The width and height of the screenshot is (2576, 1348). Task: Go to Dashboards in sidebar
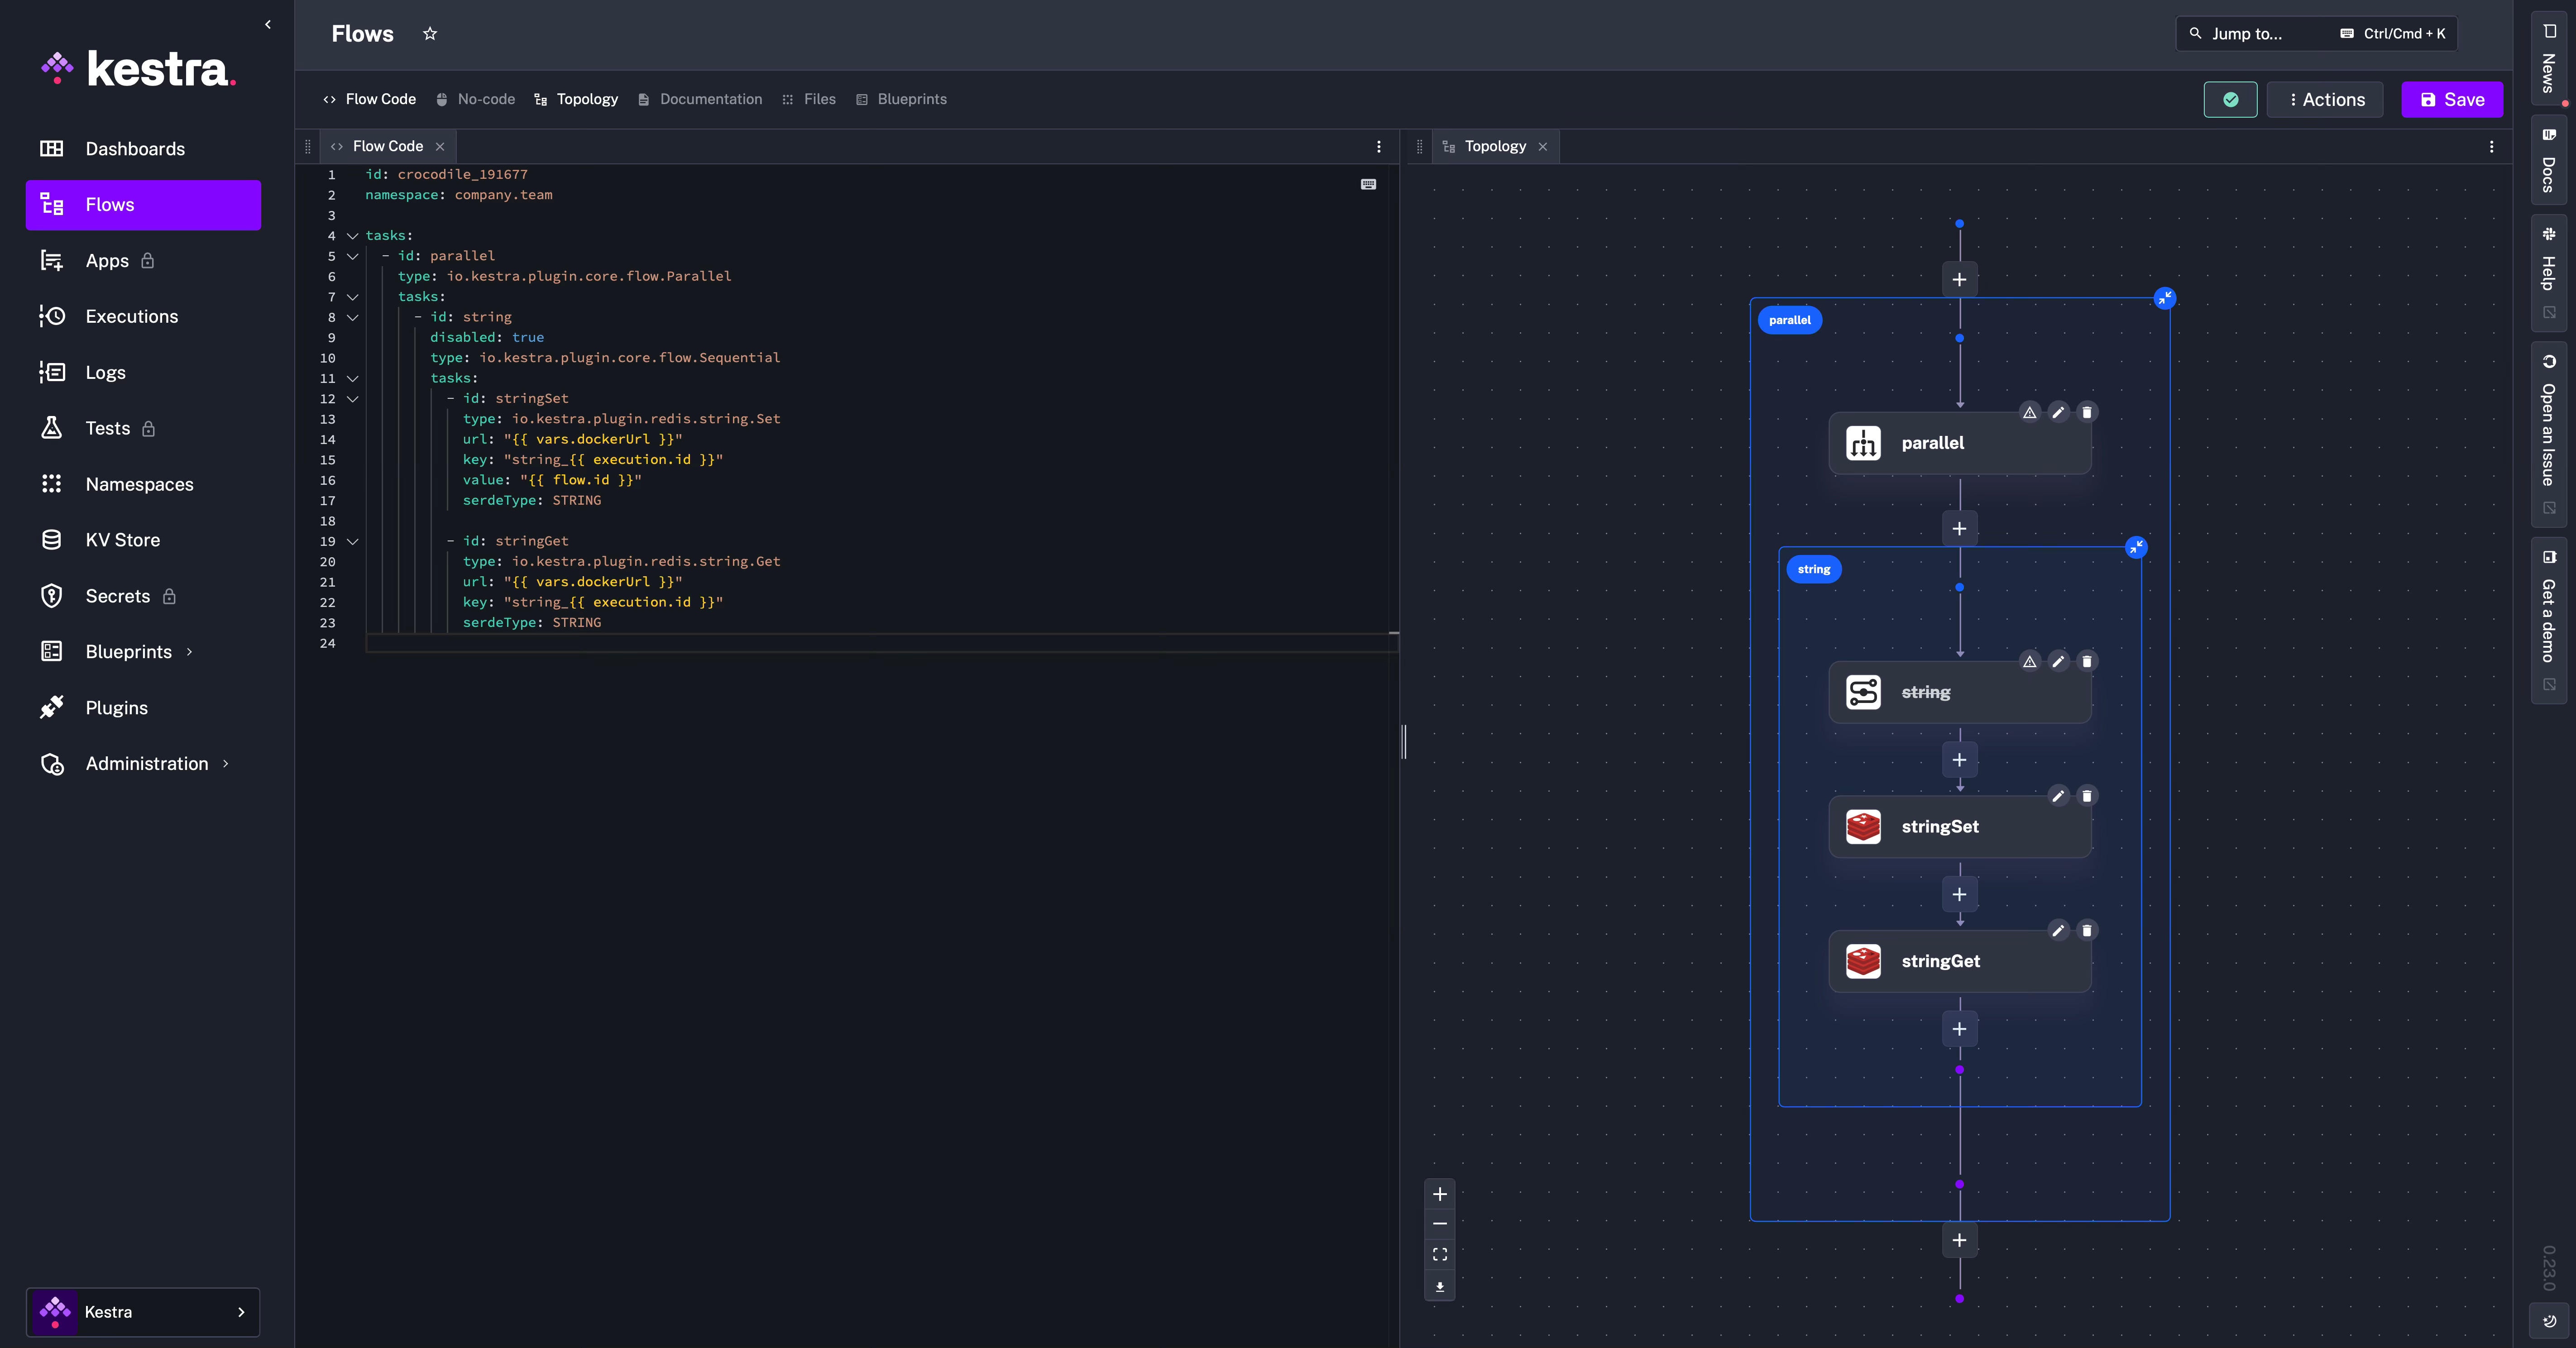(x=143, y=149)
